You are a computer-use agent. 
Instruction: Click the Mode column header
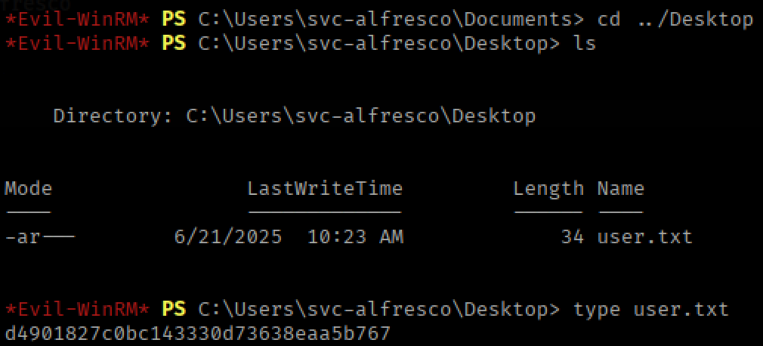pos(29,188)
